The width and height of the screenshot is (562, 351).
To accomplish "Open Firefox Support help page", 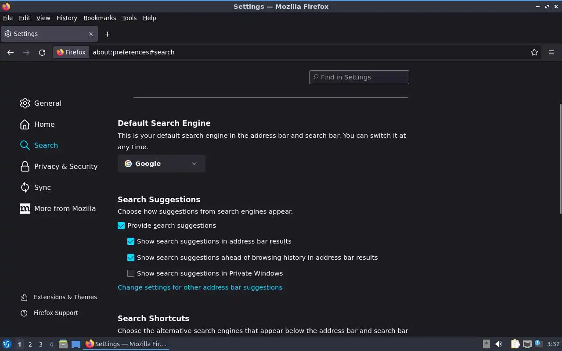I will tap(50, 313).
